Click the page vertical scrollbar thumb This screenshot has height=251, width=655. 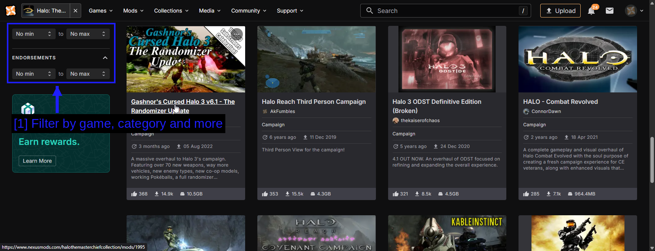[x=652, y=160]
